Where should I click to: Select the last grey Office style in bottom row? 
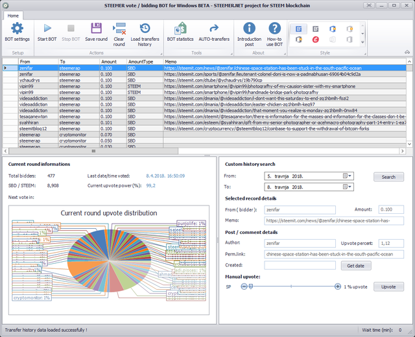350,40
